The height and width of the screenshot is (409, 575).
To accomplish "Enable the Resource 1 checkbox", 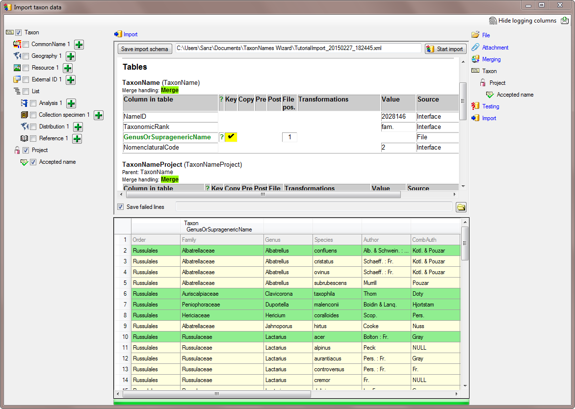I will click(x=26, y=68).
